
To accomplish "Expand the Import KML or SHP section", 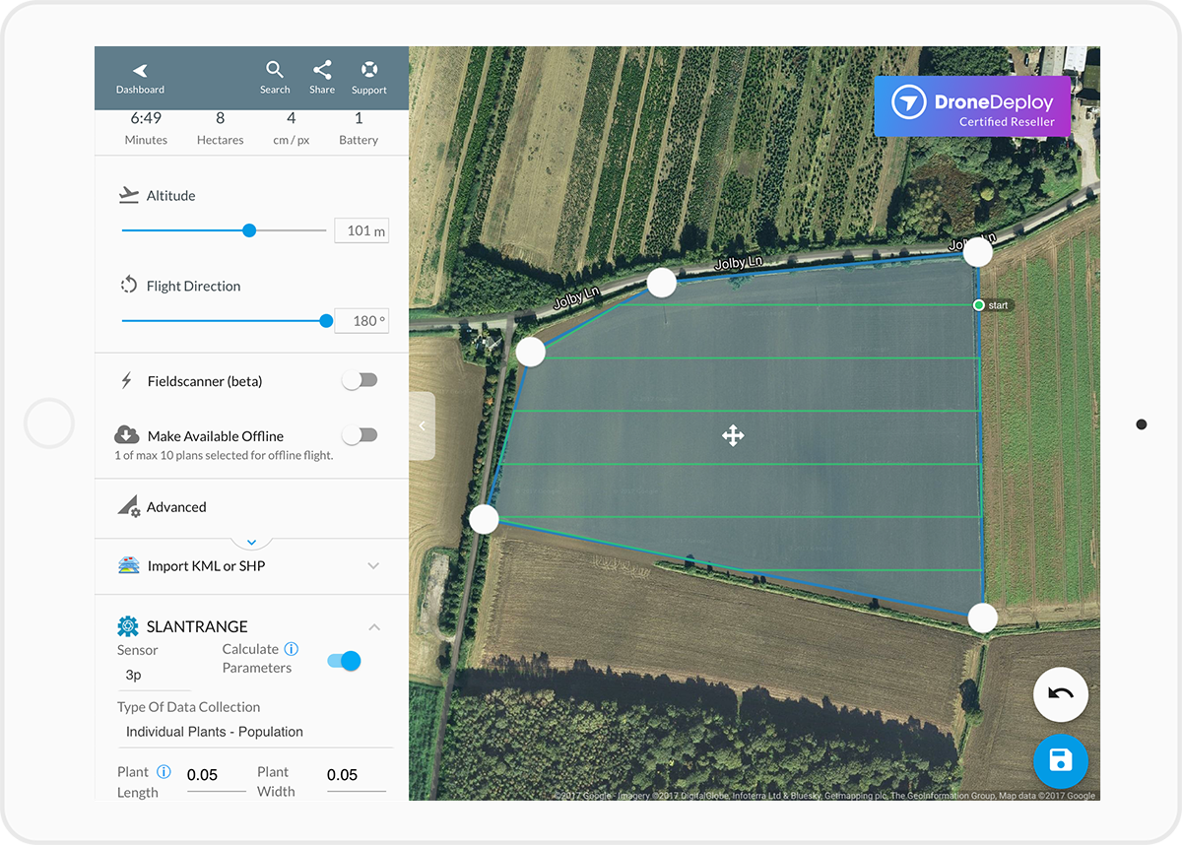I will (373, 566).
